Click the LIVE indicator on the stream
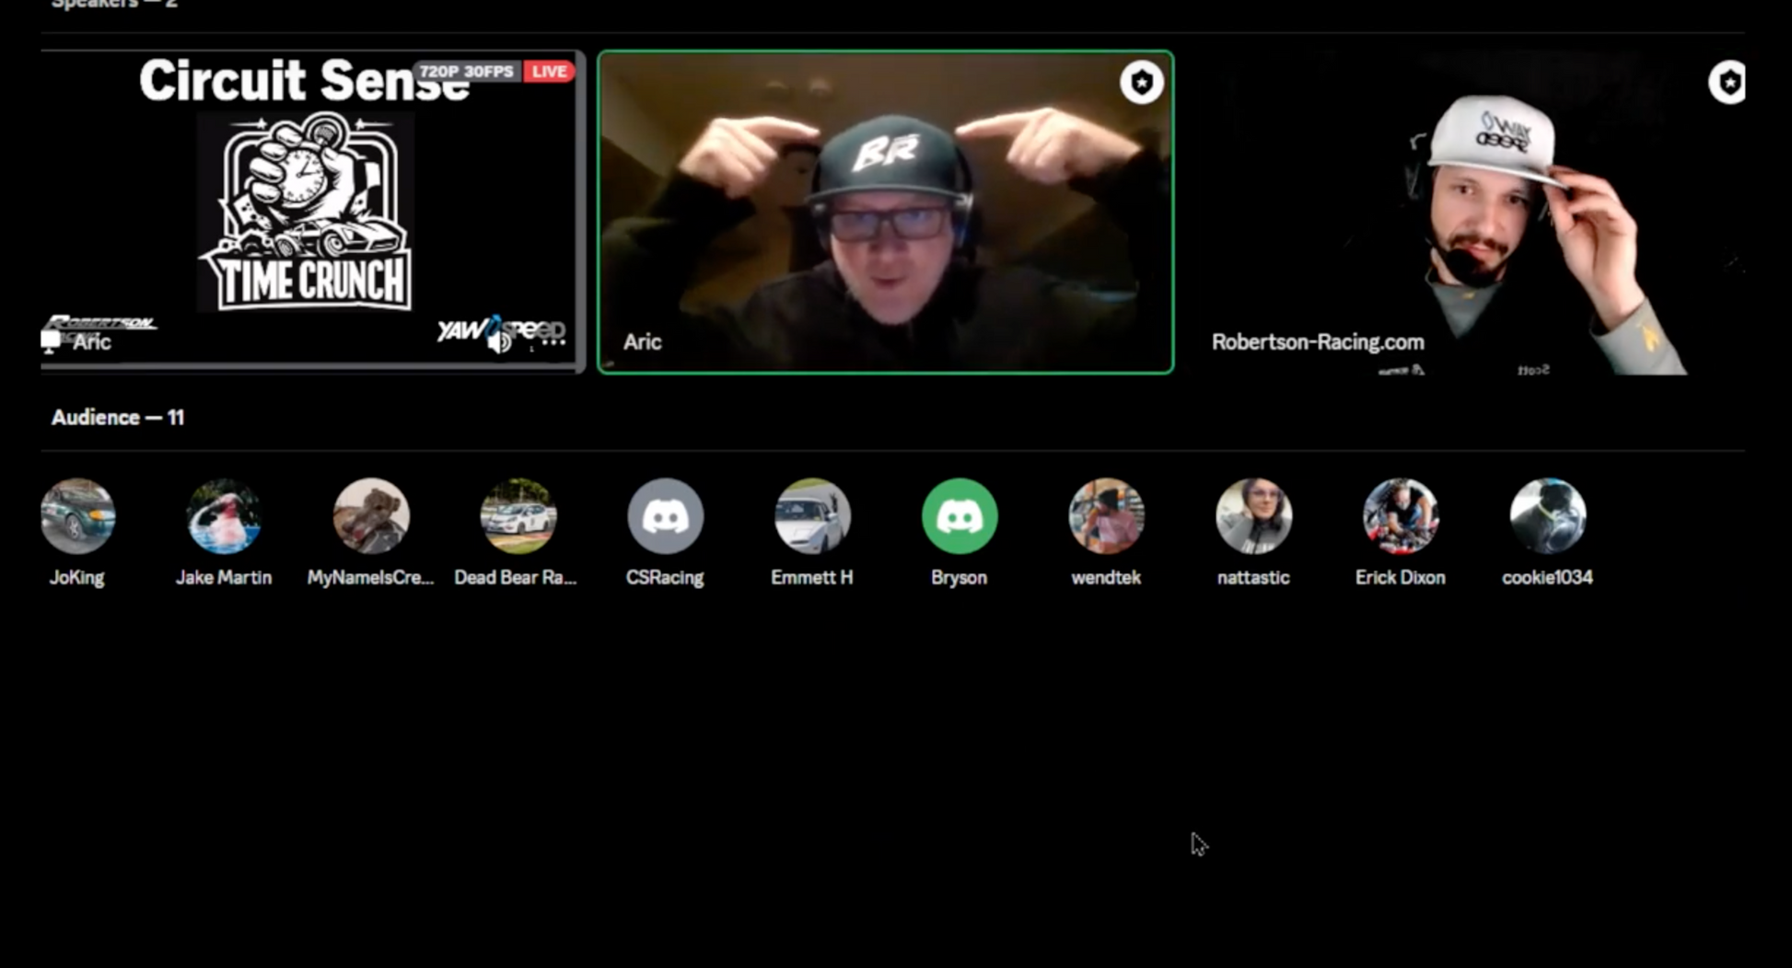Viewport: 1792px width, 968px height. pyautogui.click(x=549, y=72)
